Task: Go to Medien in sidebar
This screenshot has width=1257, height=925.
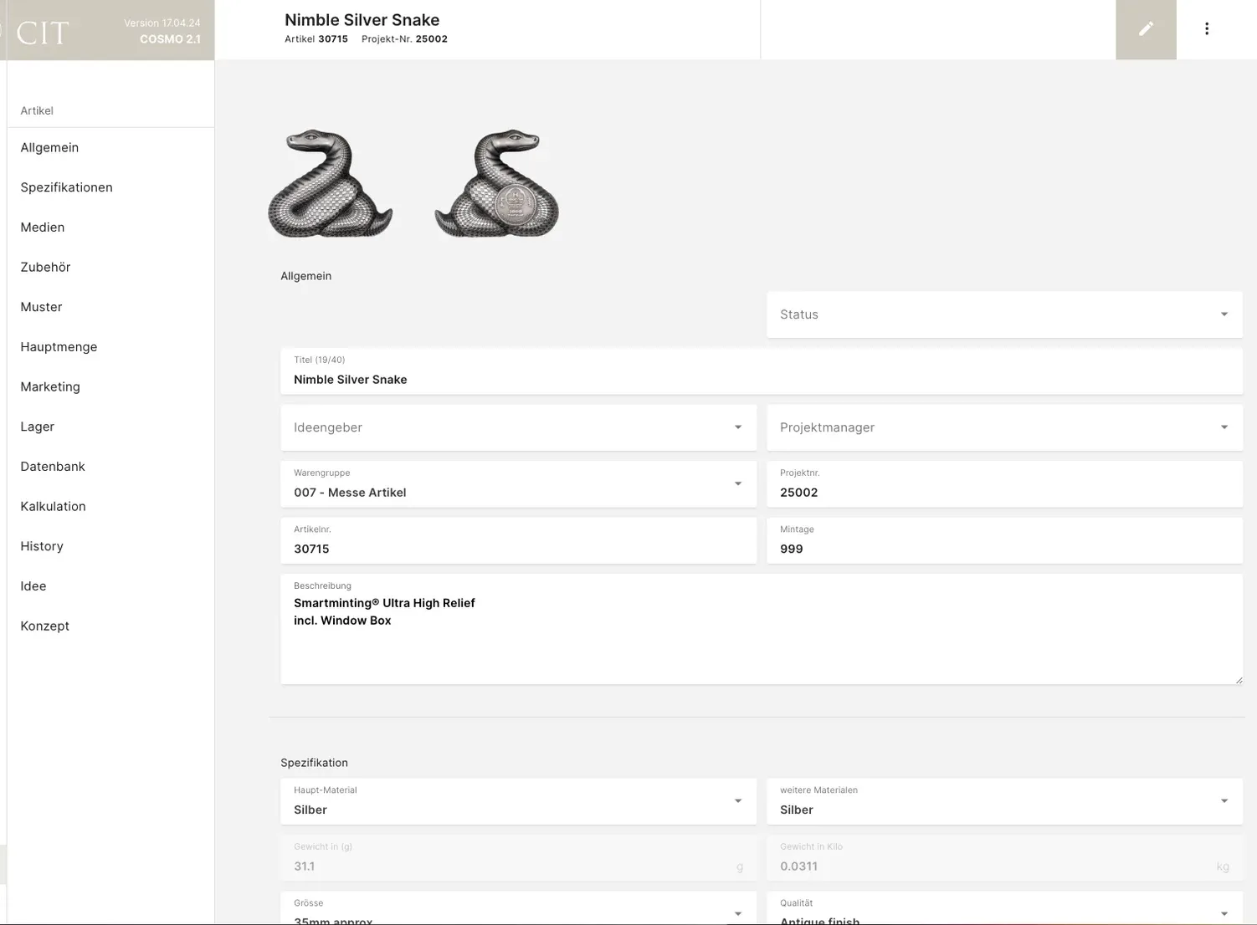Action: pyautogui.click(x=42, y=227)
